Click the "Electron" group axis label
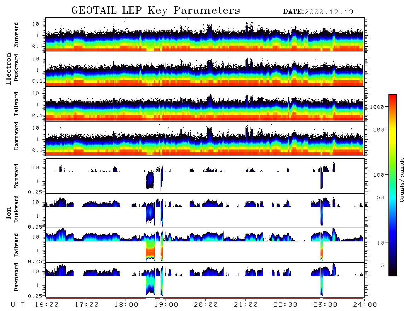This screenshot has width=404, height=311. [8, 69]
